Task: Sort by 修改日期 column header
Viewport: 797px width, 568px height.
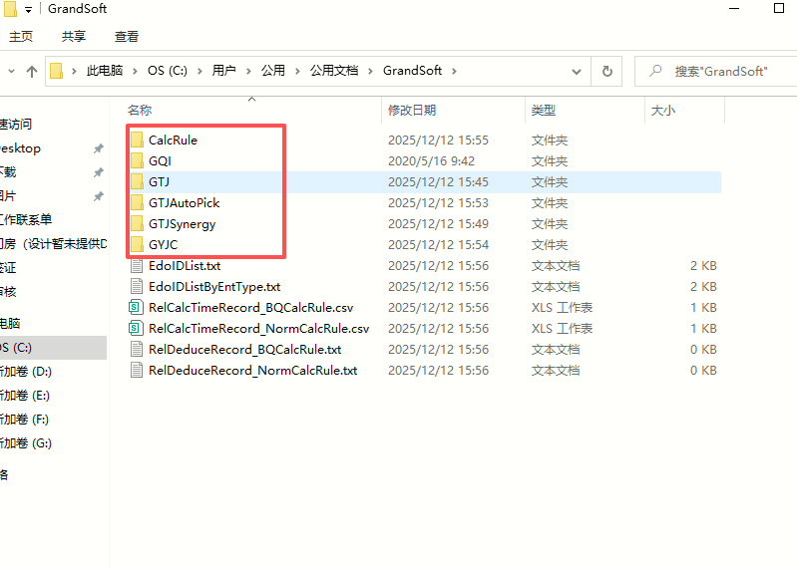Action: point(412,111)
